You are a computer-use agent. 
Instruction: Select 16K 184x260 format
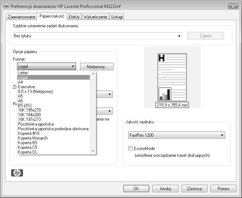53,114
